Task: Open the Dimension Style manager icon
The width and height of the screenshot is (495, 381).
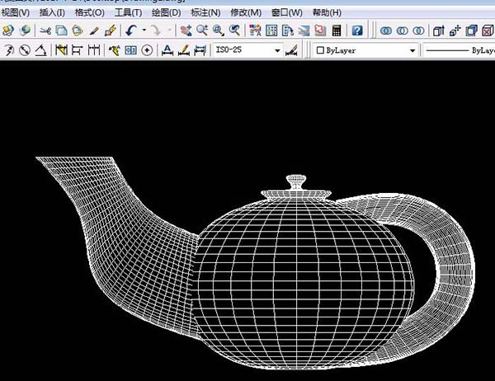Action: (291, 49)
